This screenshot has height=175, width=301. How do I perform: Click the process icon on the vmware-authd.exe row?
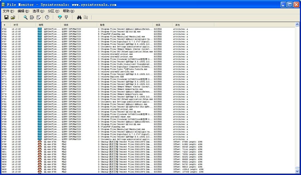40,89
